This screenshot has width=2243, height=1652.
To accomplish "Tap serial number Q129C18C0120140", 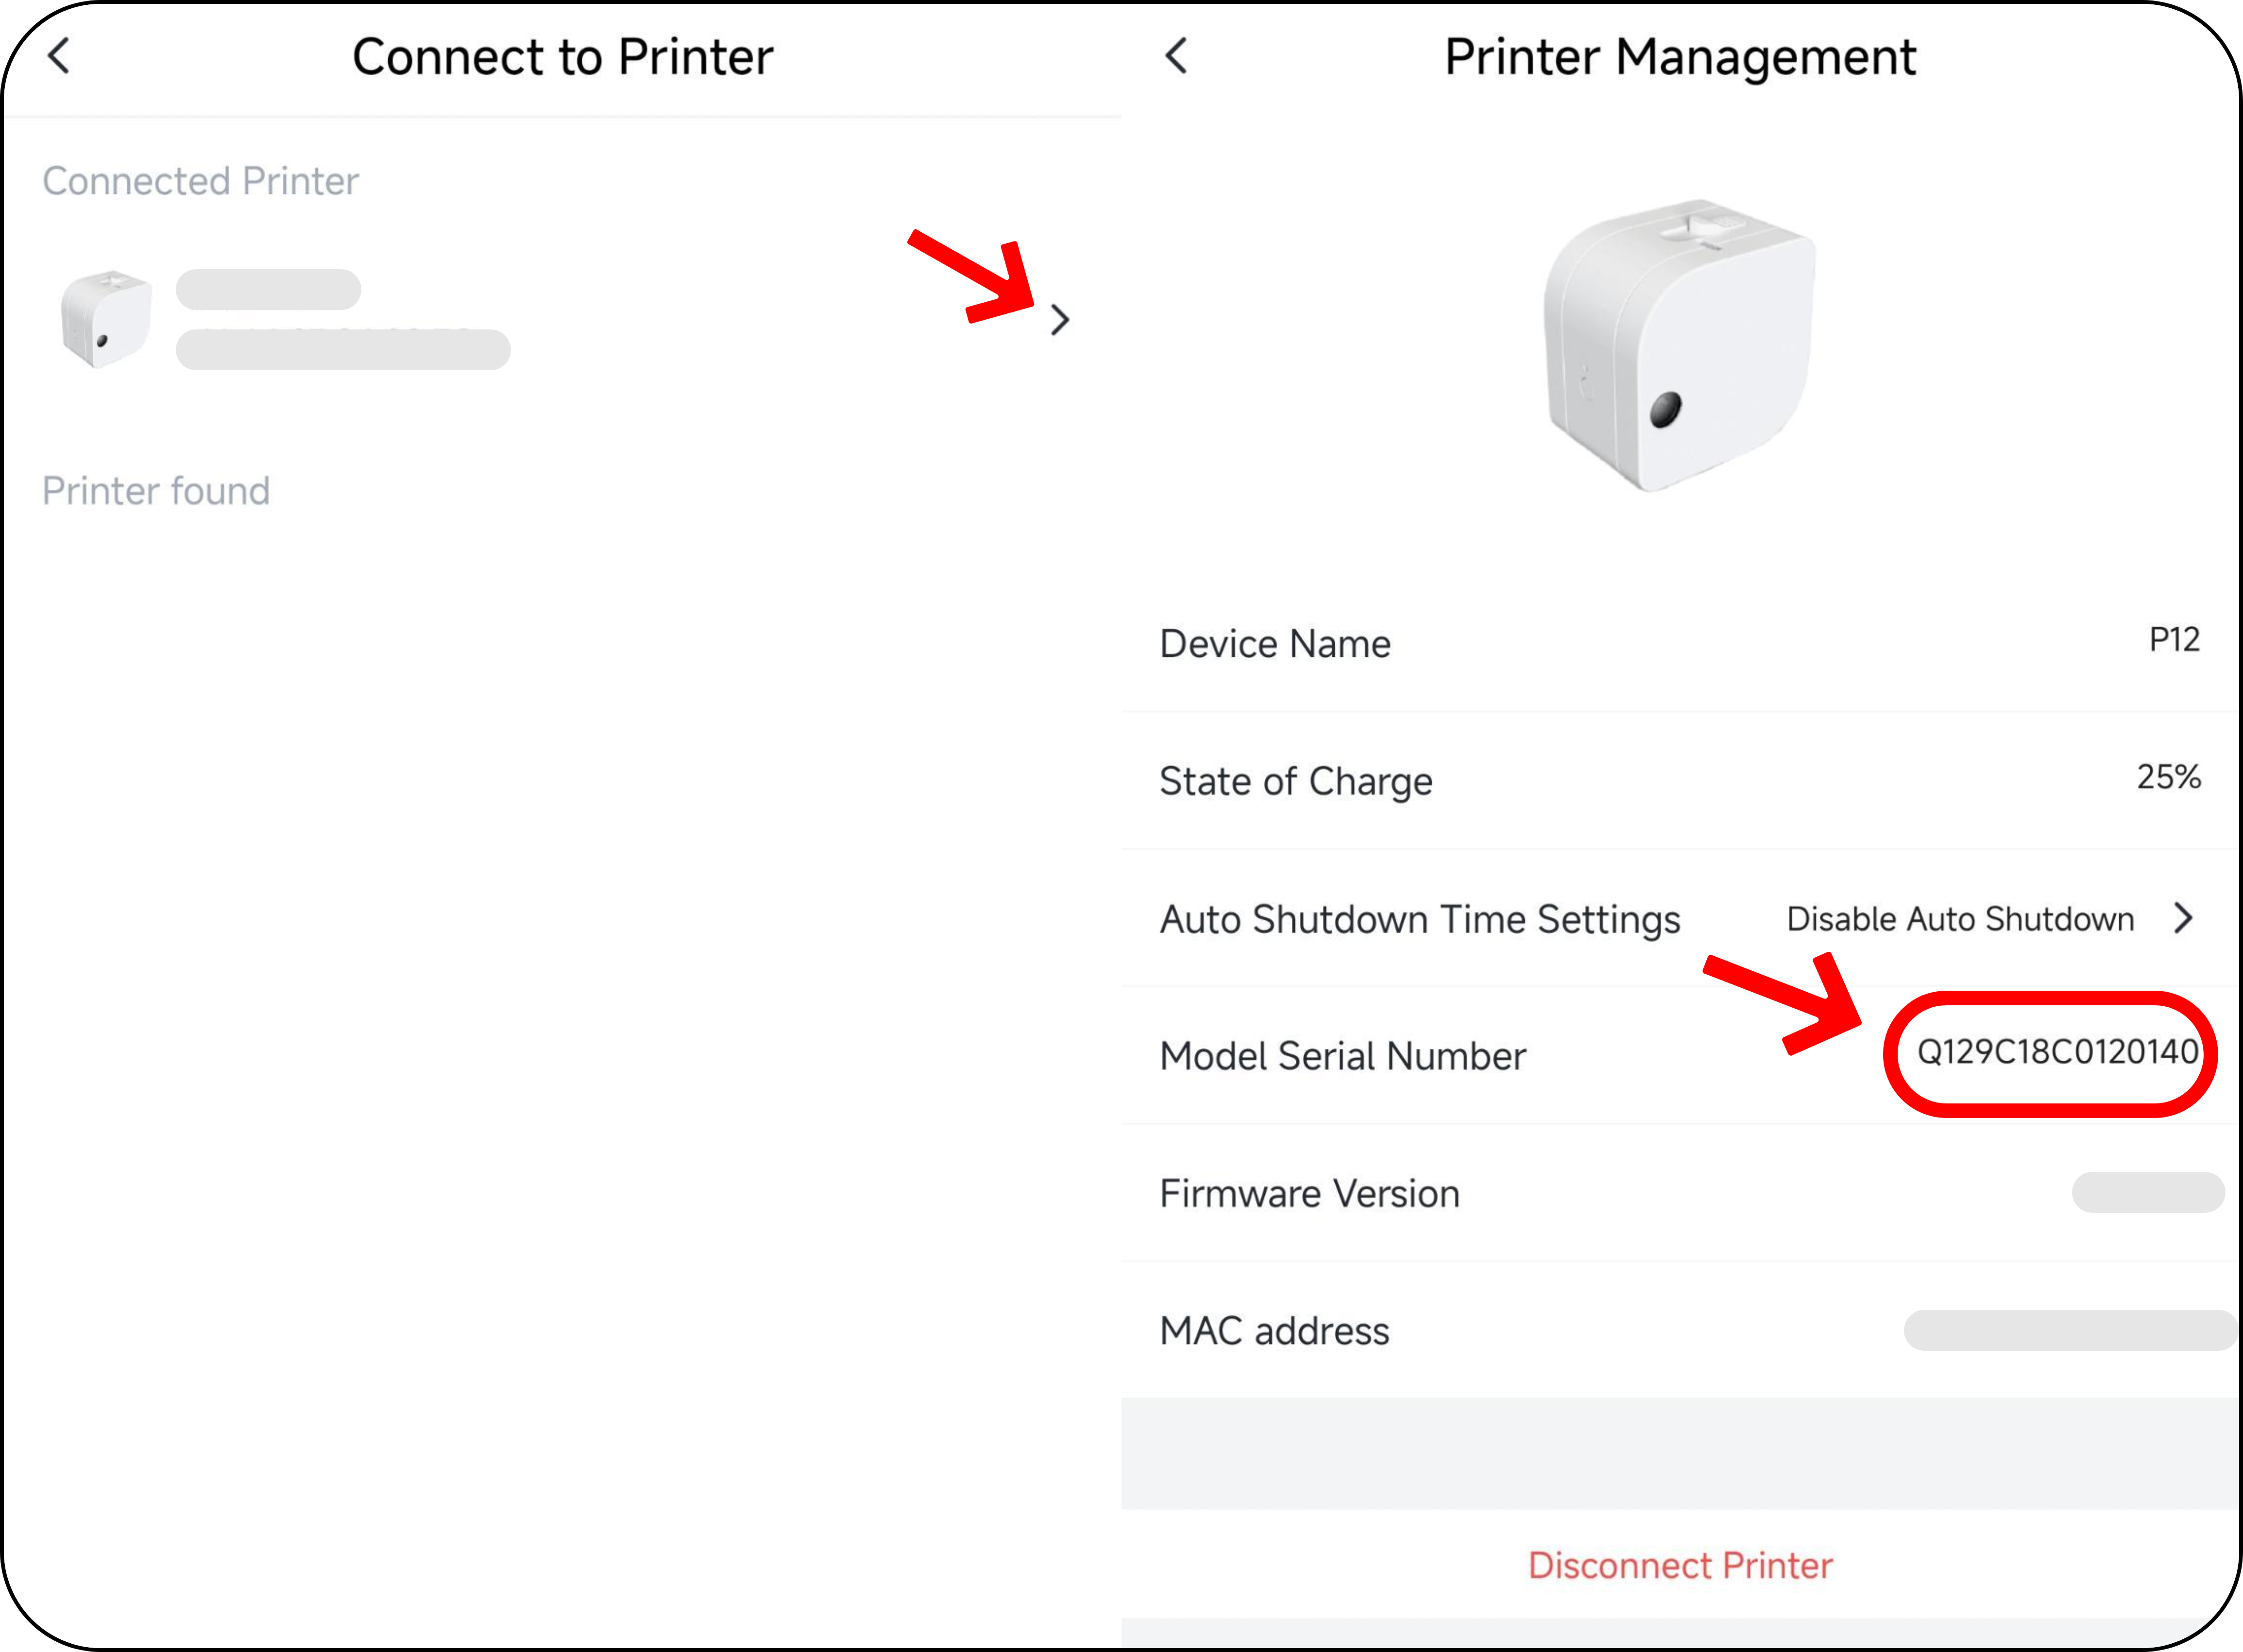I will point(2057,1052).
